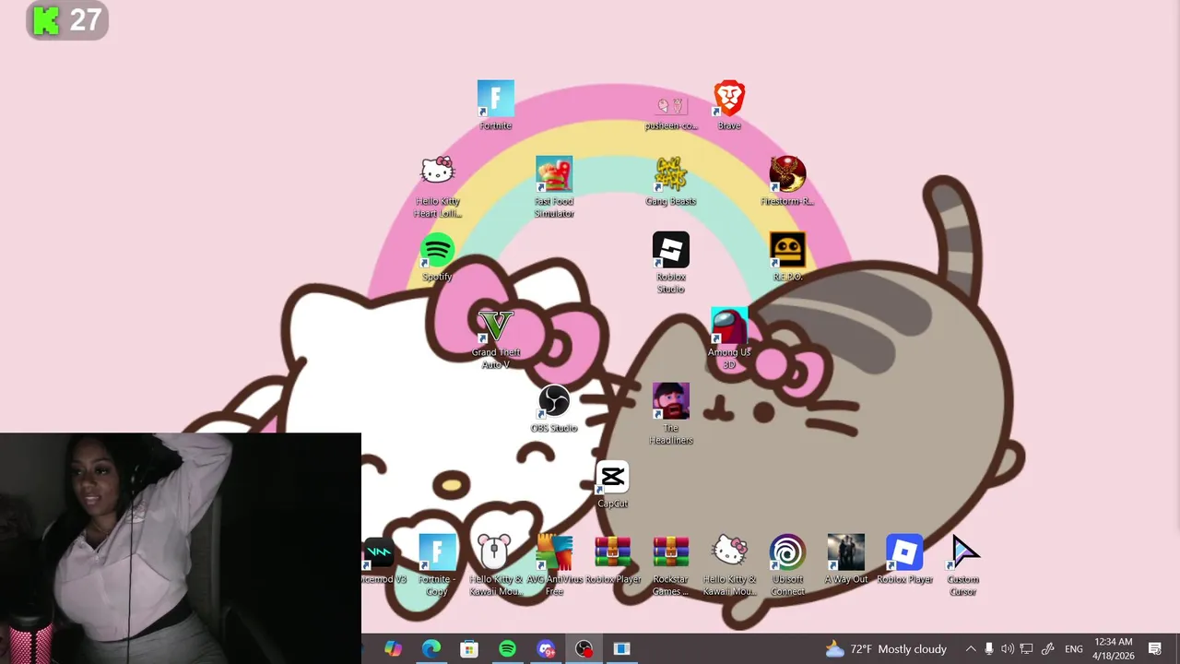Open the Voicemod V3 desktop shortcut
This screenshot has width=1180, height=664.
[x=383, y=559]
